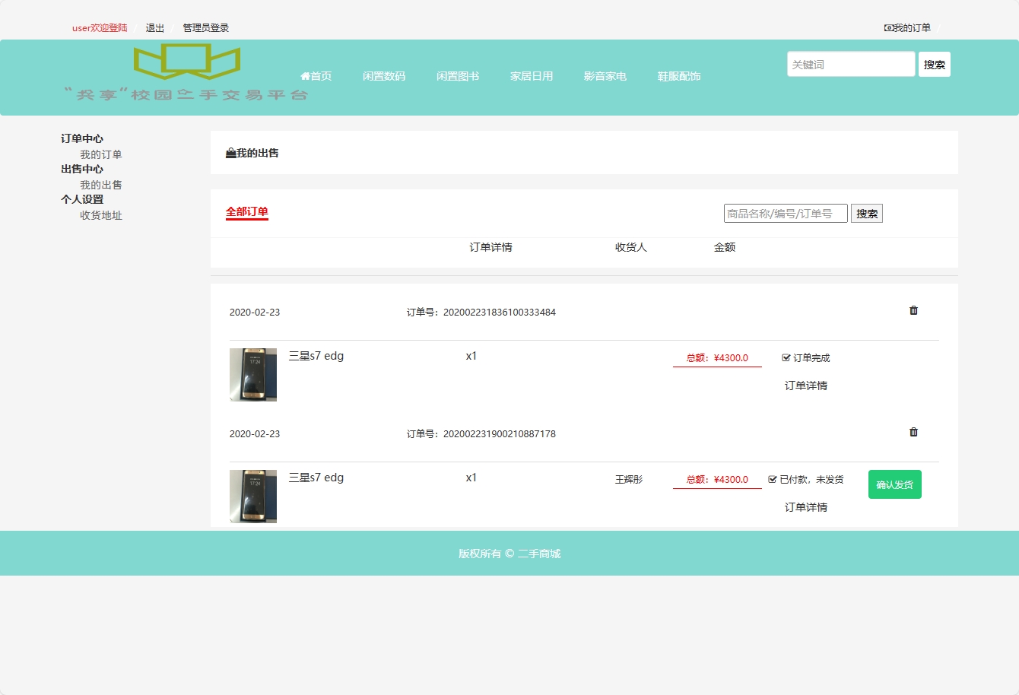Screen dimensions: 1019x695
Task: Click 三星s7 edg title in the completed order
Action: (x=316, y=356)
